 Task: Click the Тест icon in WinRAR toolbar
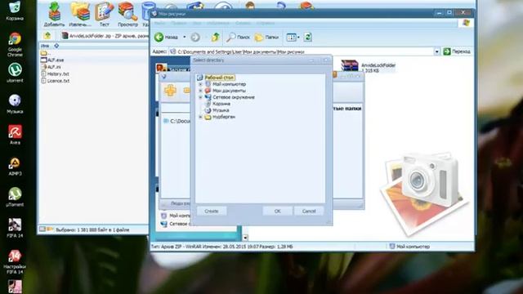coord(104,13)
